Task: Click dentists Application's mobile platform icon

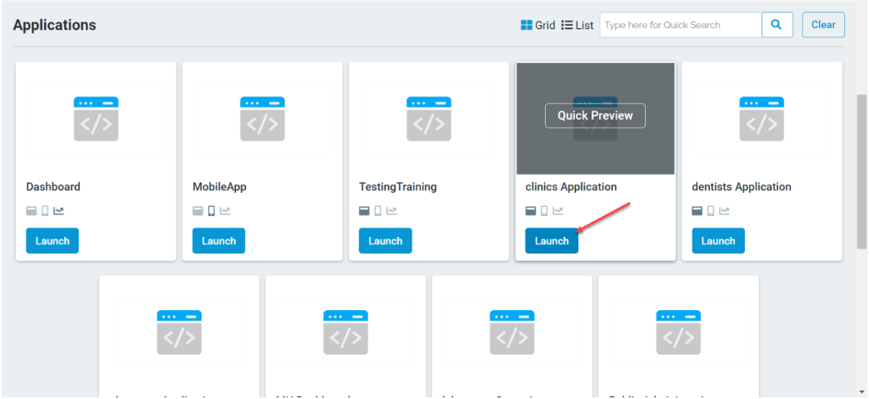Action: click(711, 210)
